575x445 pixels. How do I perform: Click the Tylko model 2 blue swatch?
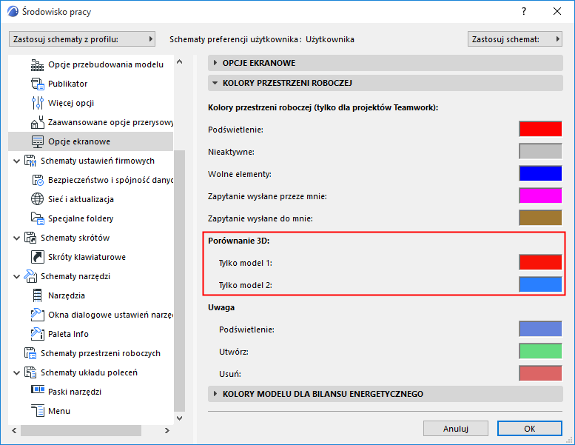click(x=540, y=284)
